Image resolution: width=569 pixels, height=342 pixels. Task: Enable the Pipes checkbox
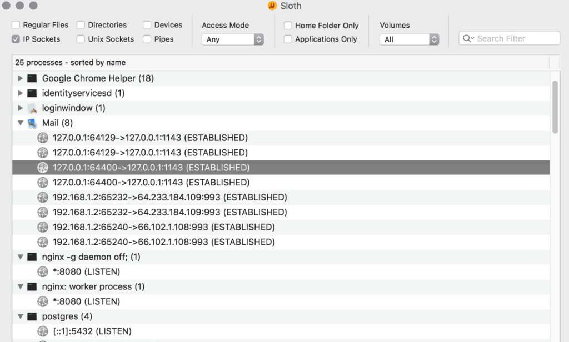[x=147, y=39]
